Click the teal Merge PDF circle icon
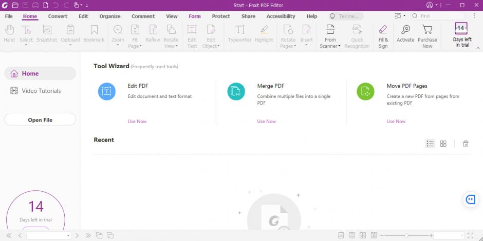This screenshot has height=241, width=483. pyautogui.click(x=236, y=91)
